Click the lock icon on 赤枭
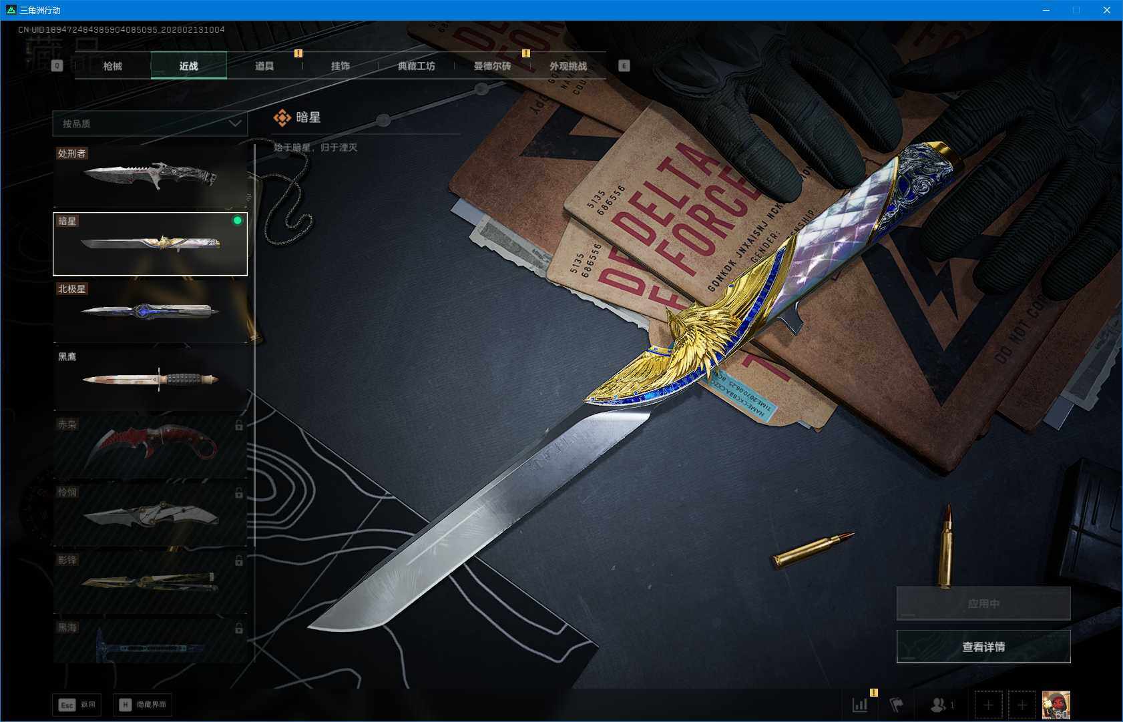1123x722 pixels. pos(239,425)
